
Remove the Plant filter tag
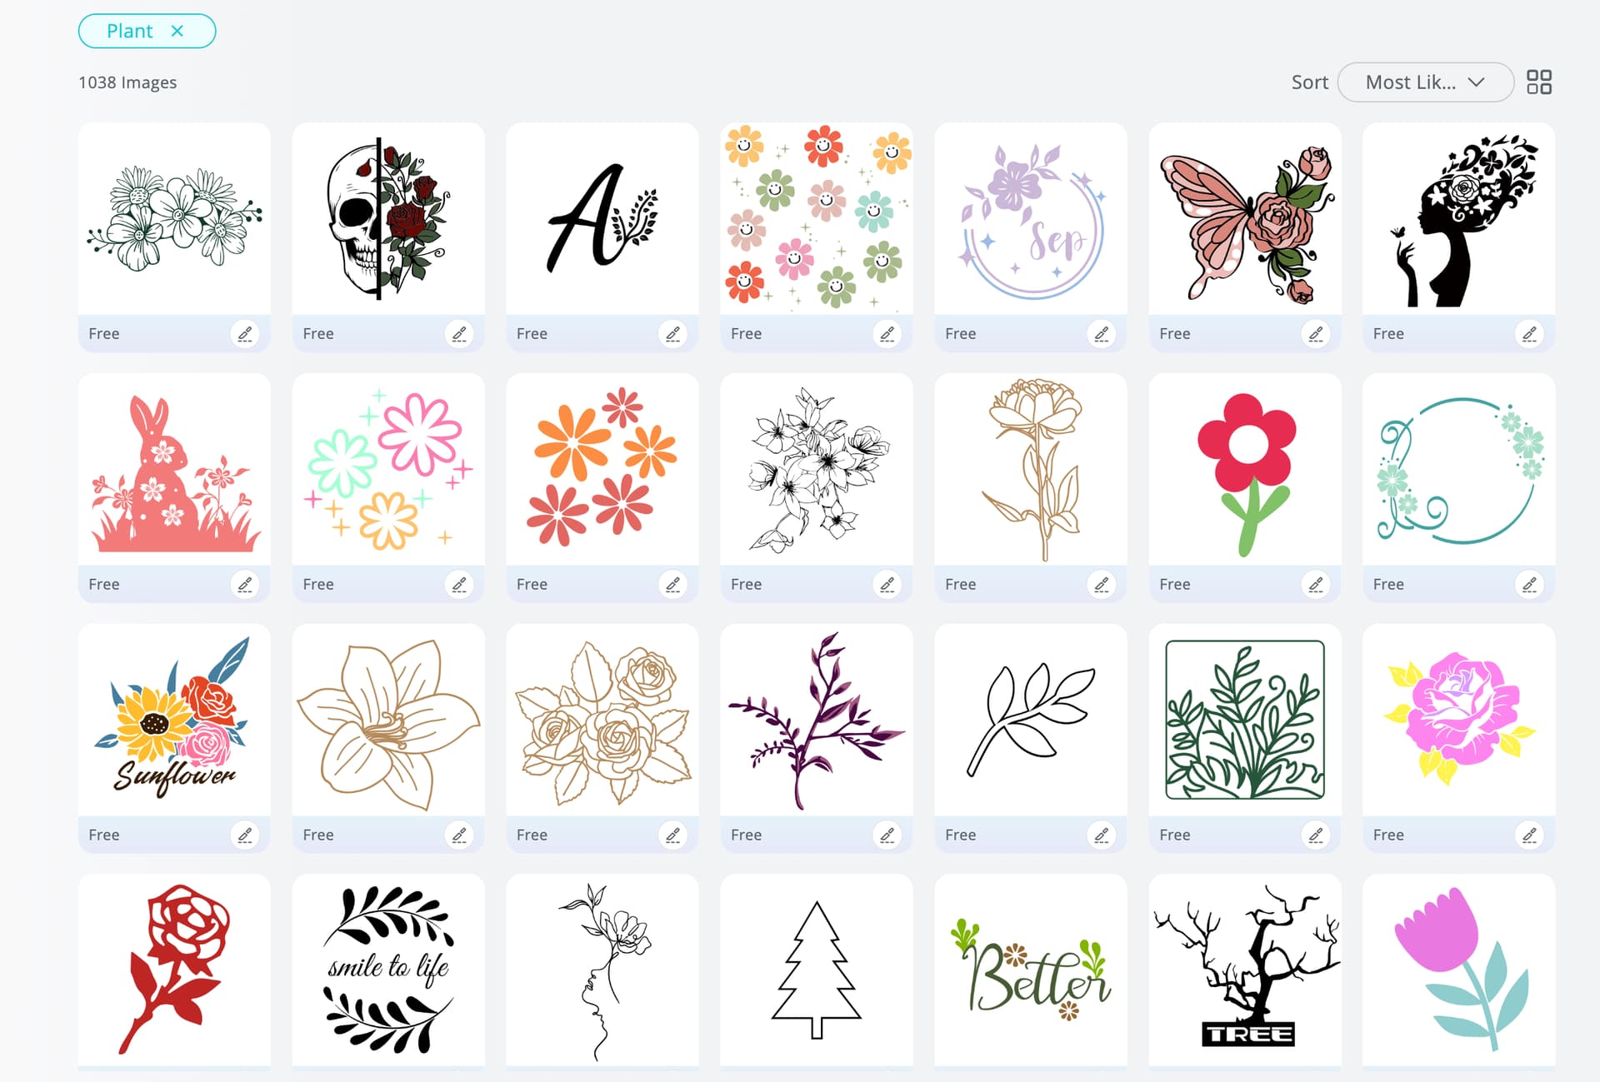coord(177,31)
